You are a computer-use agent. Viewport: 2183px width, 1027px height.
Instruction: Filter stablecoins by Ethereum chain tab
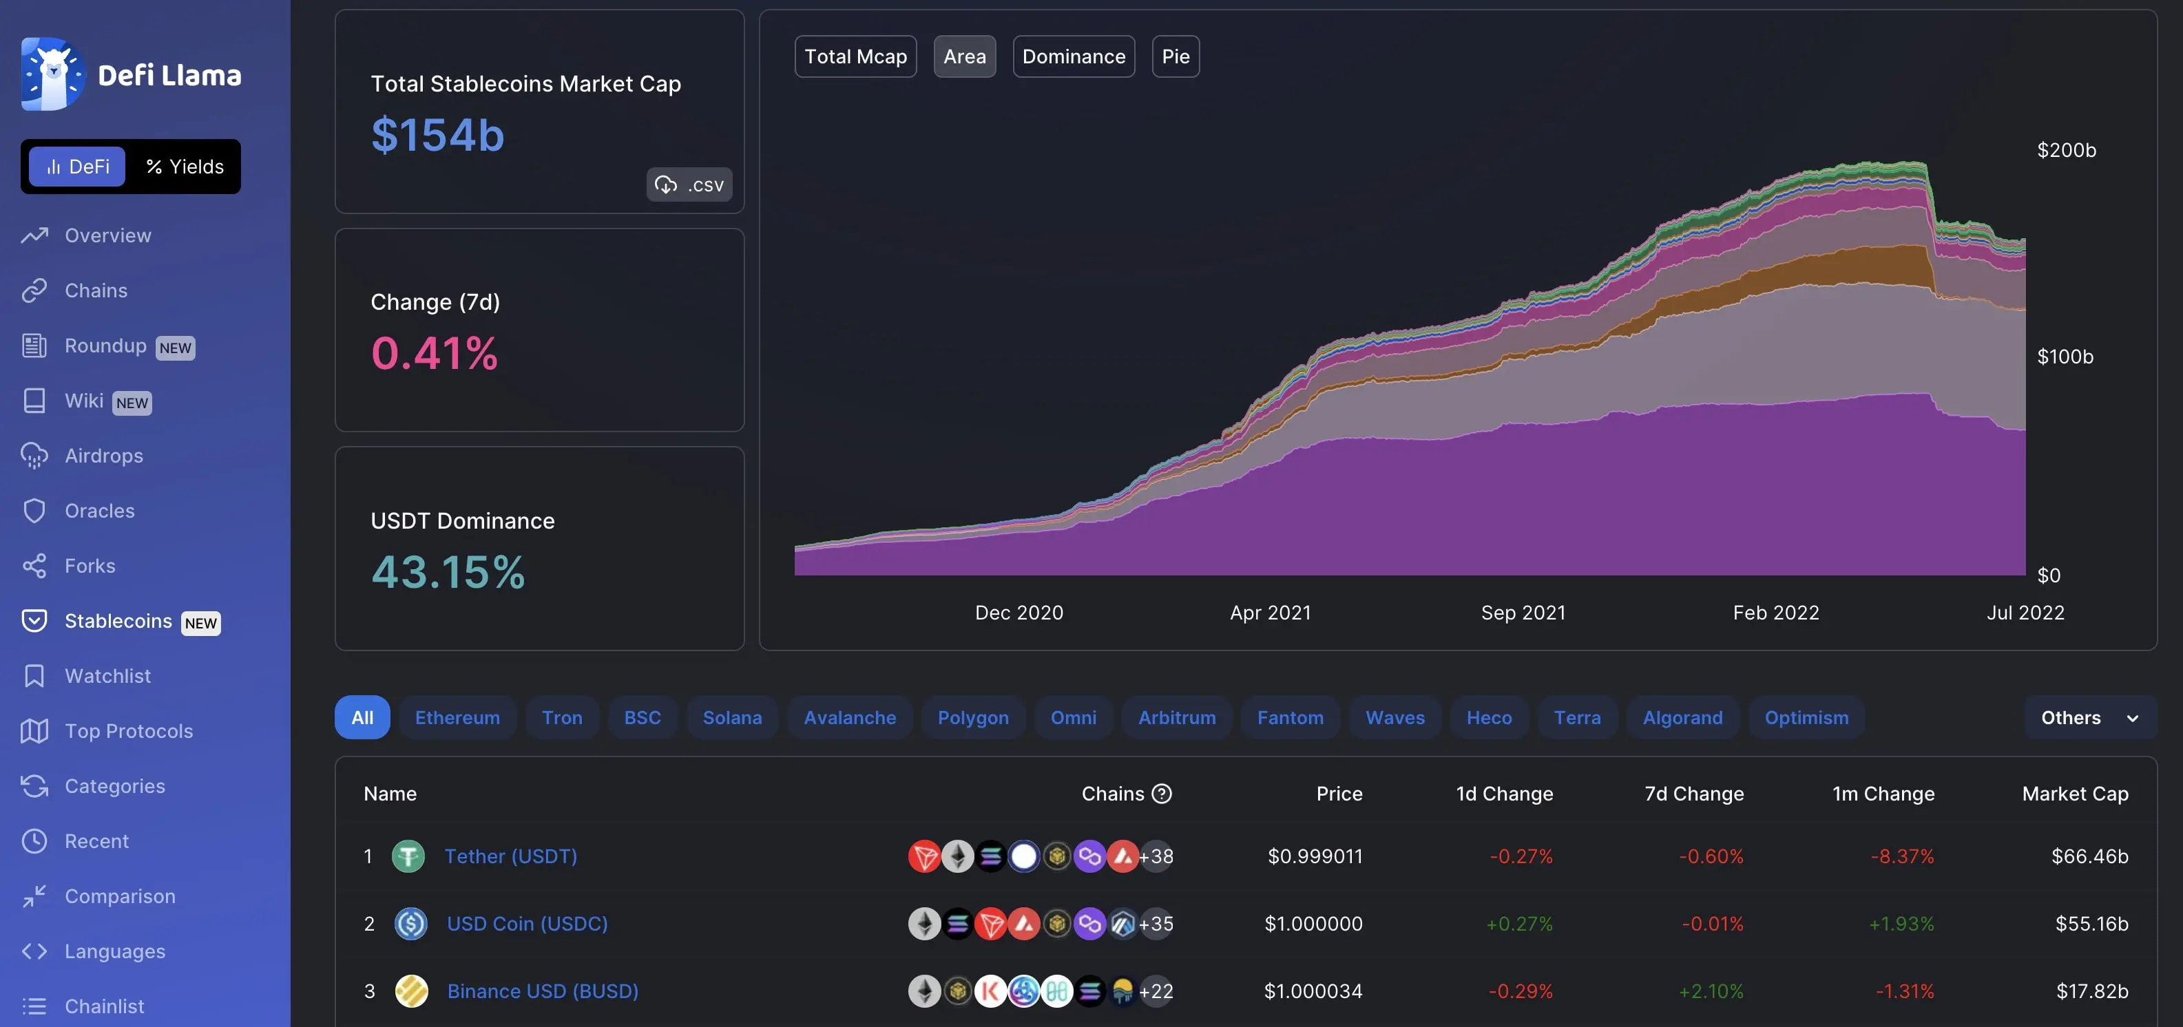point(457,718)
